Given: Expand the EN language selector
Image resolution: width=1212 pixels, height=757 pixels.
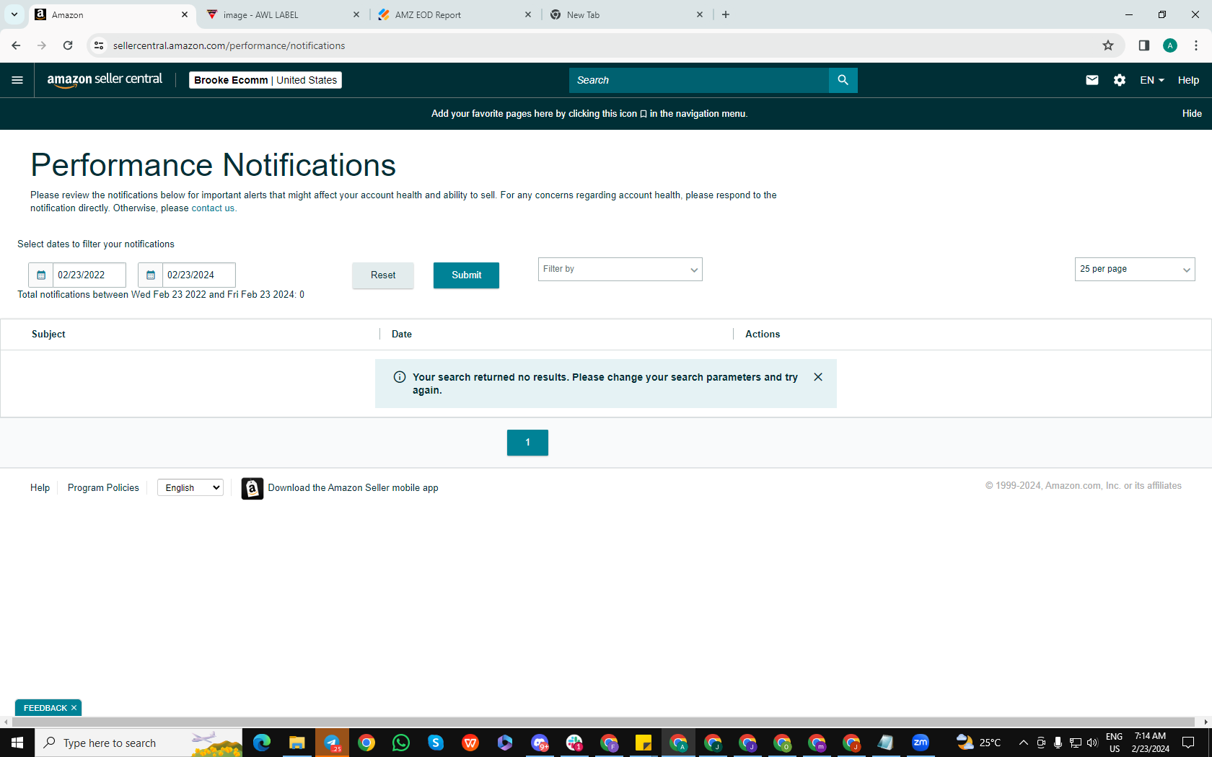Looking at the screenshot, I should [1152, 80].
